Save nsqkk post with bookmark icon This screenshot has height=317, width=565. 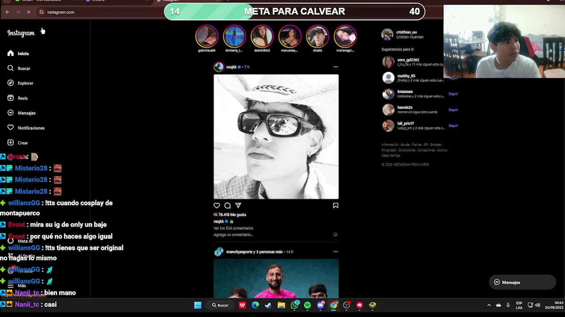coord(335,206)
